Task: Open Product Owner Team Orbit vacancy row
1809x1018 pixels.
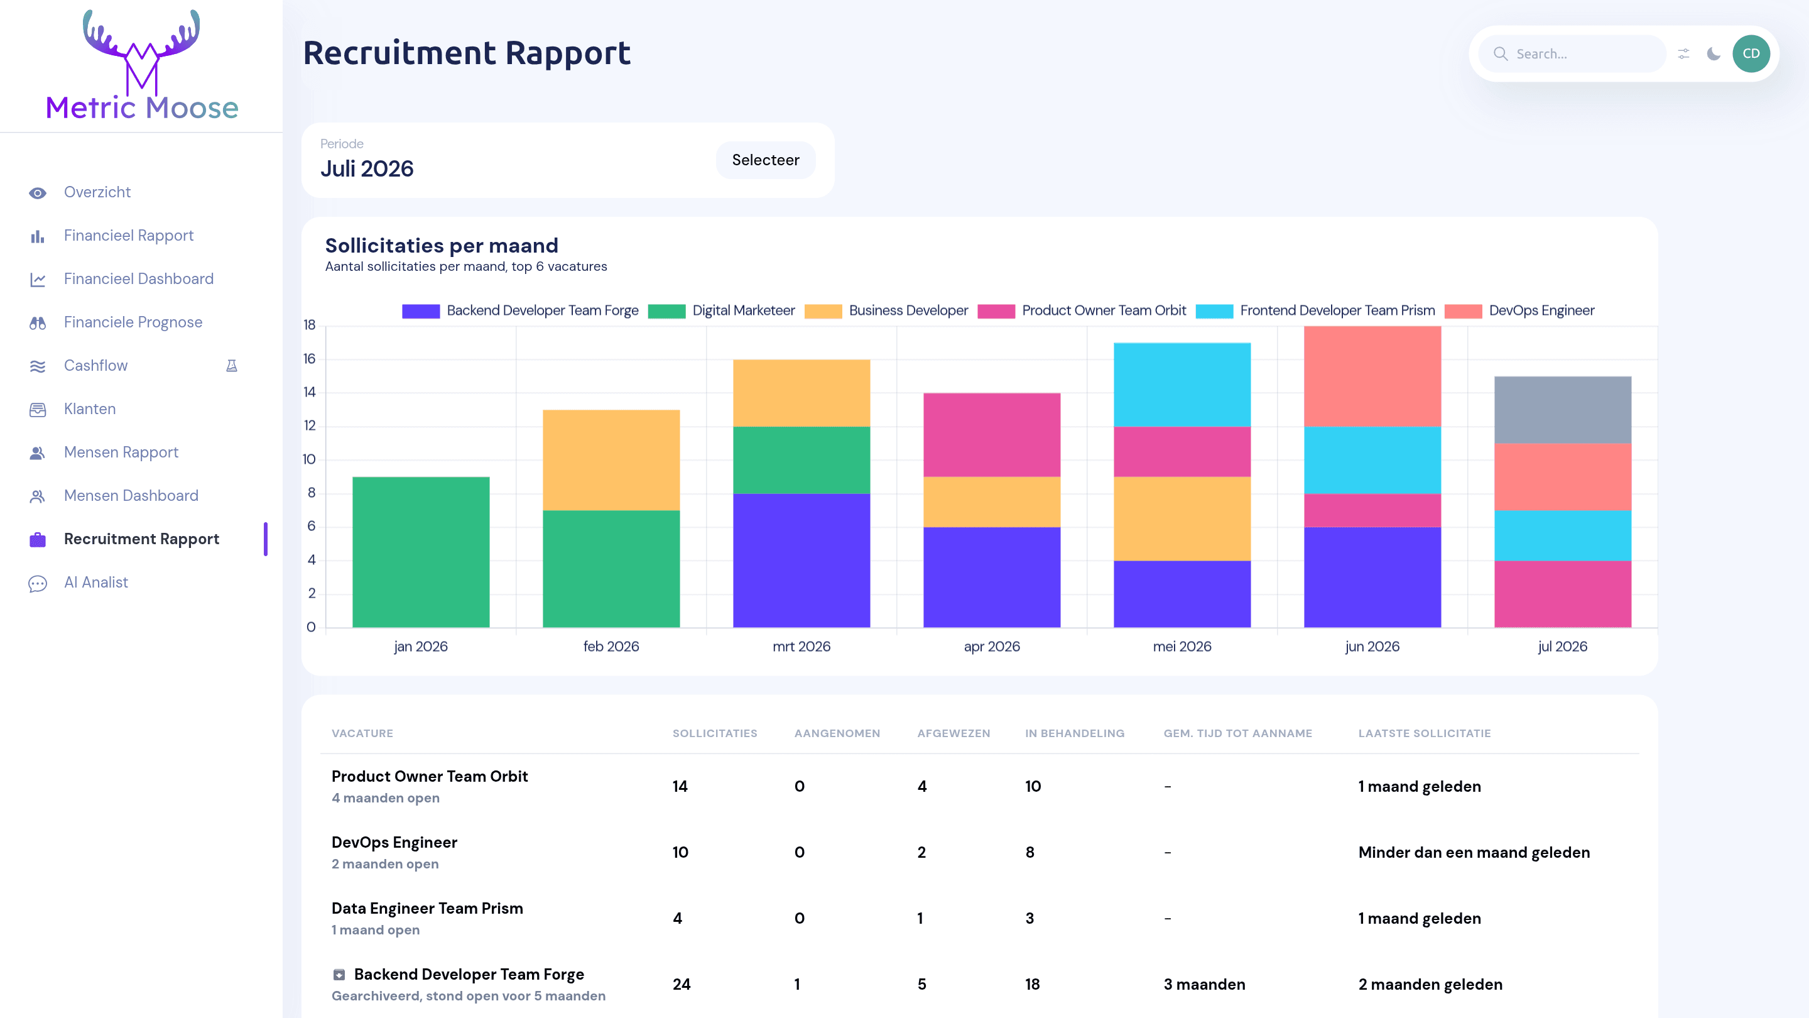Action: pyautogui.click(x=980, y=787)
